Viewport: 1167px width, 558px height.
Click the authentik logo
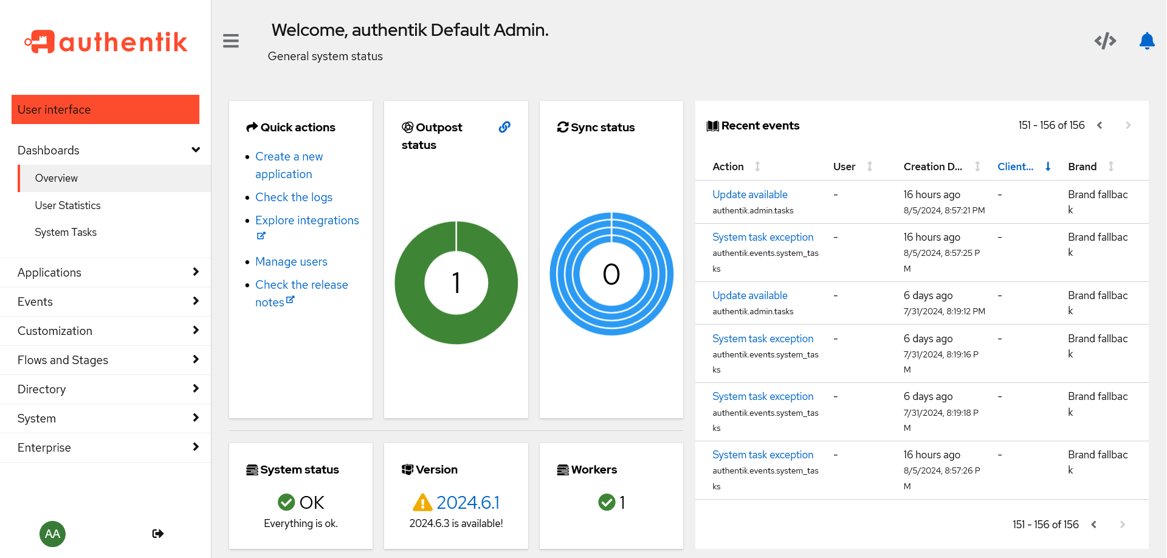[x=106, y=42]
